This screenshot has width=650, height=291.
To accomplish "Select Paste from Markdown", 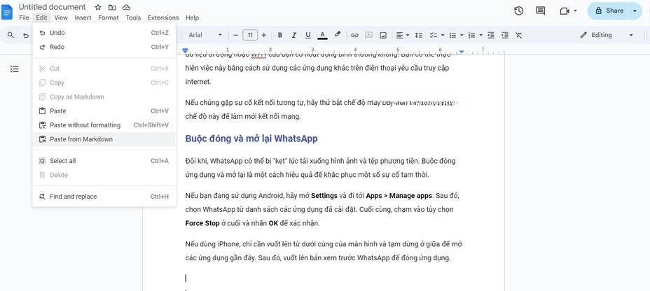I will tap(104, 139).
